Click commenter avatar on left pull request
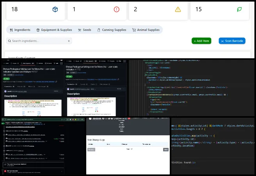Screen dimensions: 256x176 [5, 91]
